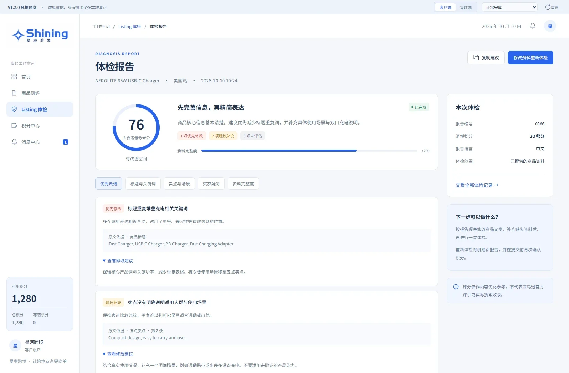569x373 pixels.
Task: Open notifications bell in the top header
Action: 533,26
